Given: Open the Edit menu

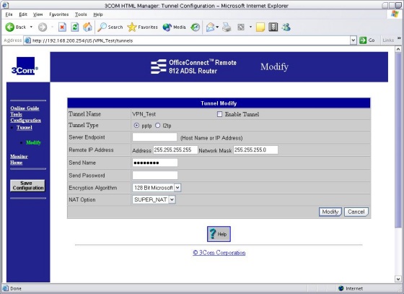Looking at the screenshot, I should 23,14.
